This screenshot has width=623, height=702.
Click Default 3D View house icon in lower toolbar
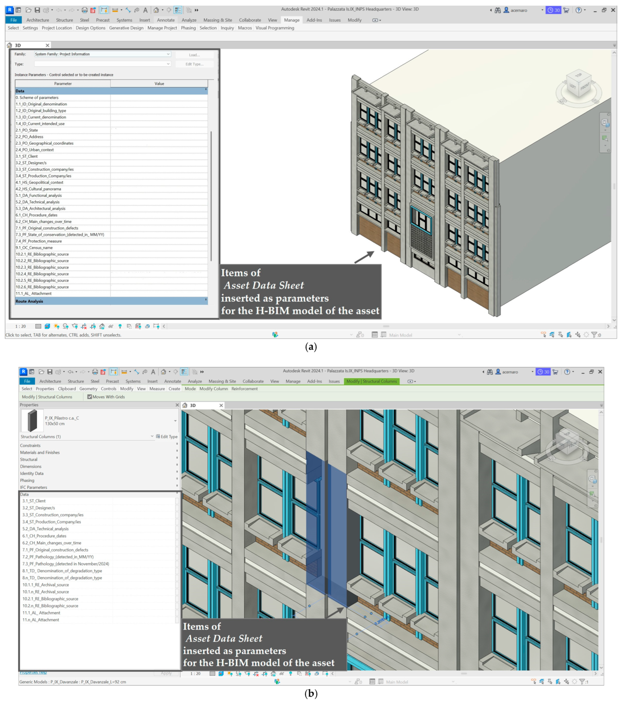pyautogui.click(x=163, y=371)
